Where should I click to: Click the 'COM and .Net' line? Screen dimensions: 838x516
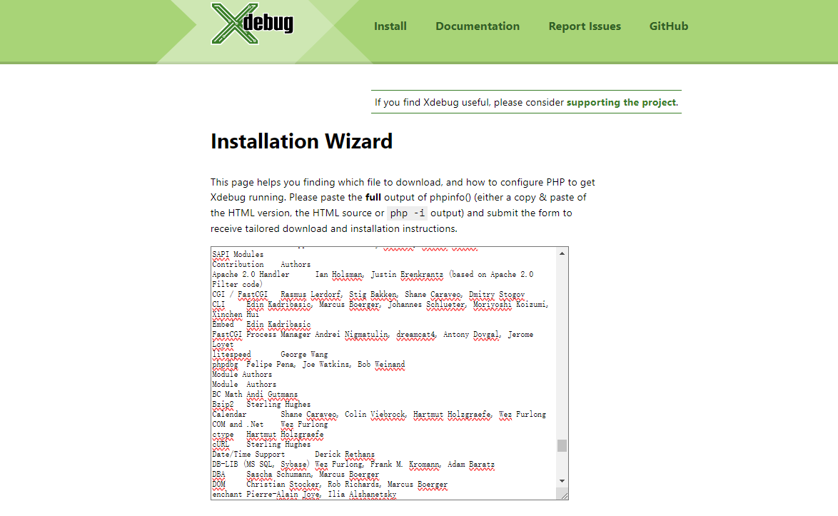coord(270,425)
